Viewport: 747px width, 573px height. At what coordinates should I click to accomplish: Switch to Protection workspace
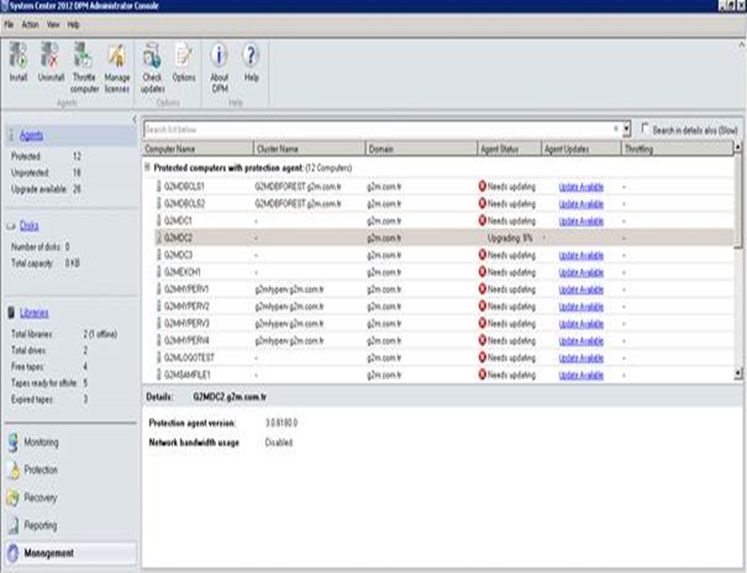pos(41,470)
